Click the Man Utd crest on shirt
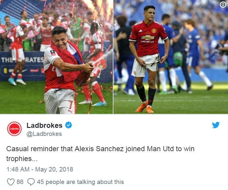 click(154, 31)
